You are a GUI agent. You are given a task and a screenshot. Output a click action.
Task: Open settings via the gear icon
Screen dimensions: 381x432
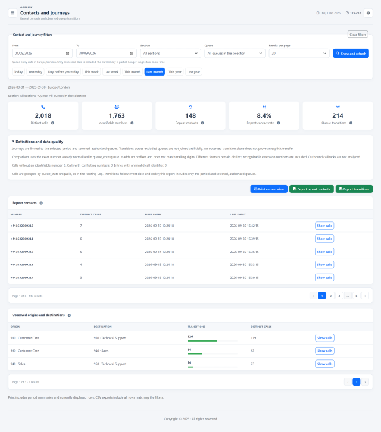368,13
